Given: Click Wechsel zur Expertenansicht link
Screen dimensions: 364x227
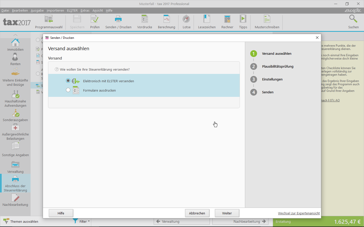Looking at the screenshot, I should pyautogui.click(x=299, y=213).
